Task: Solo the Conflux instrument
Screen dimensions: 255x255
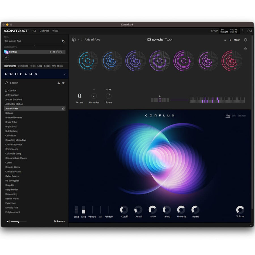Action: click(51, 52)
